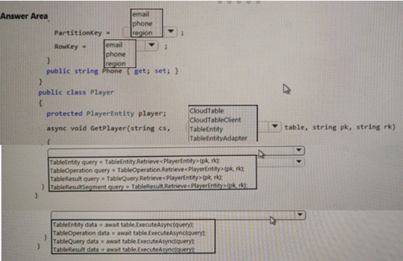
Task: Click 'table, string pk, string rk)' text
Action: pos(340,127)
